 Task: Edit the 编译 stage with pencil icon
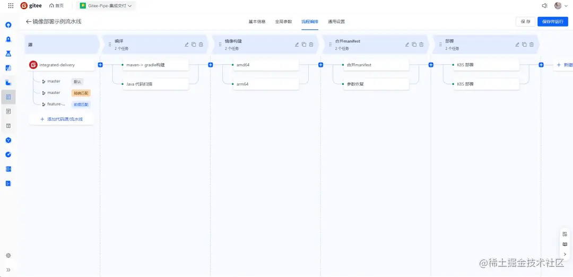pyautogui.click(x=186, y=45)
